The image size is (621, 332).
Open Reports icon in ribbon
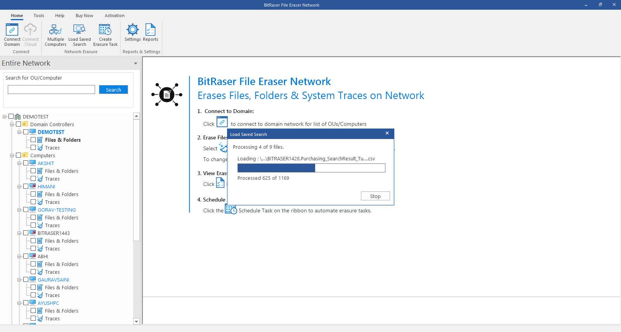click(x=151, y=30)
